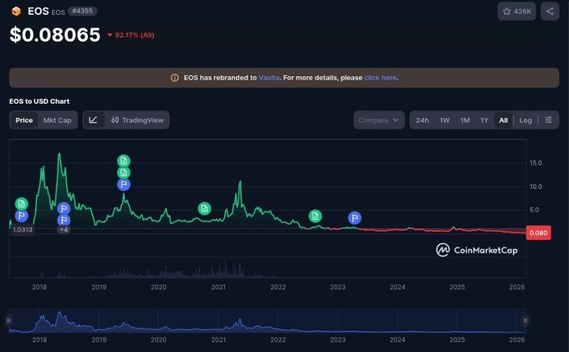
Task: Switch to TradingView chart
Action: tap(137, 120)
